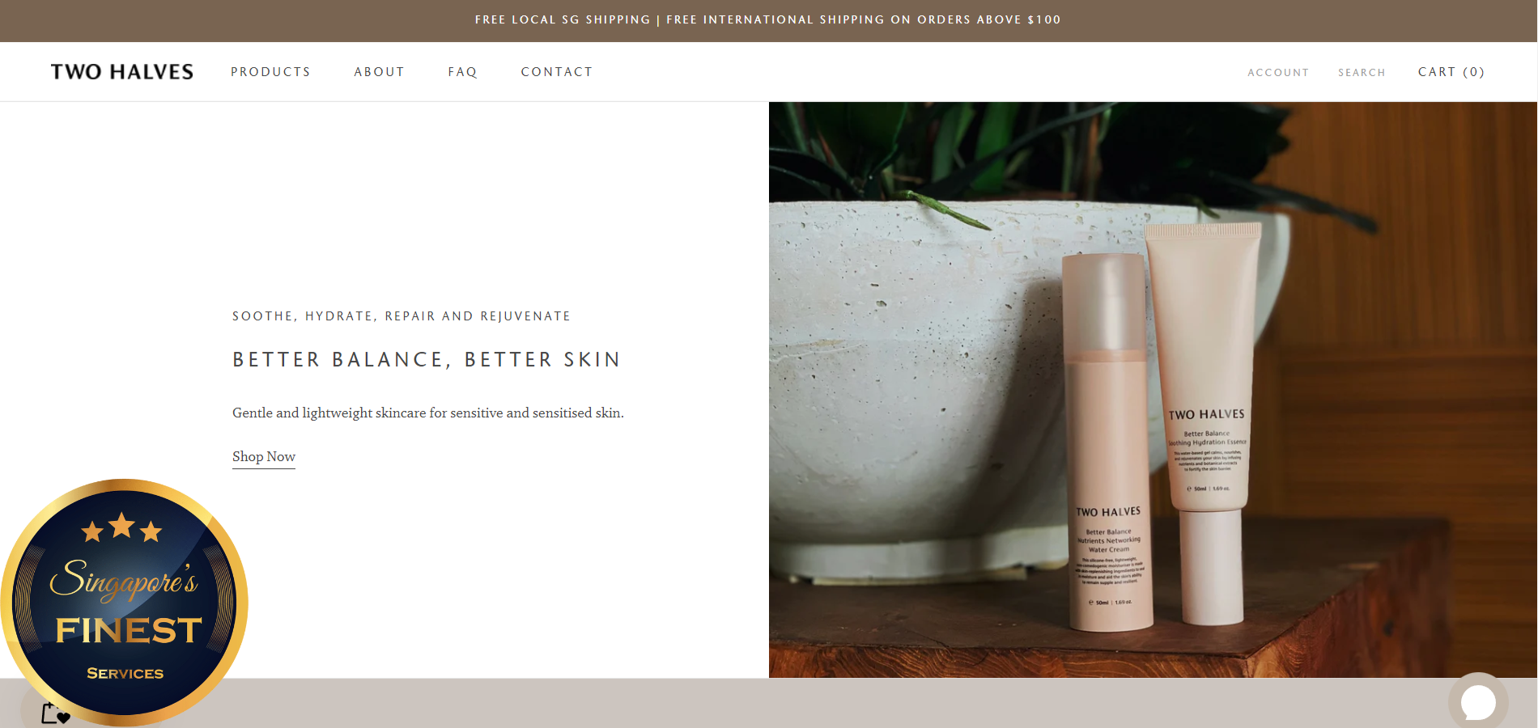Image resolution: width=1538 pixels, height=728 pixels.
Task: Click the Hydration Essence tube in photo
Action: [1205, 421]
